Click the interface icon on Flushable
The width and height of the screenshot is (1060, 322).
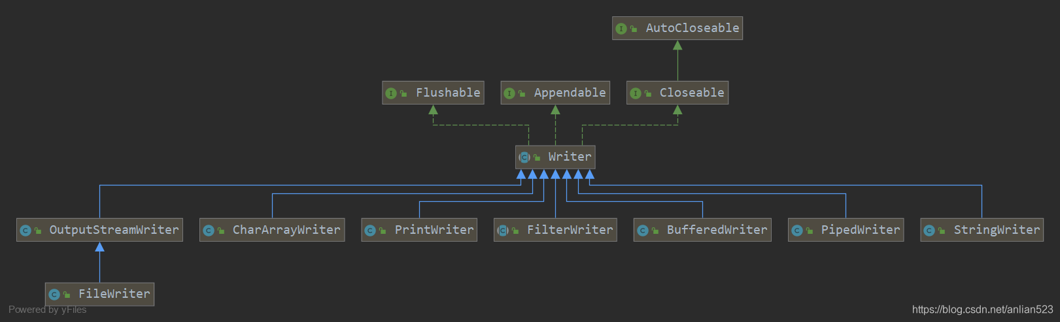pyautogui.click(x=391, y=93)
